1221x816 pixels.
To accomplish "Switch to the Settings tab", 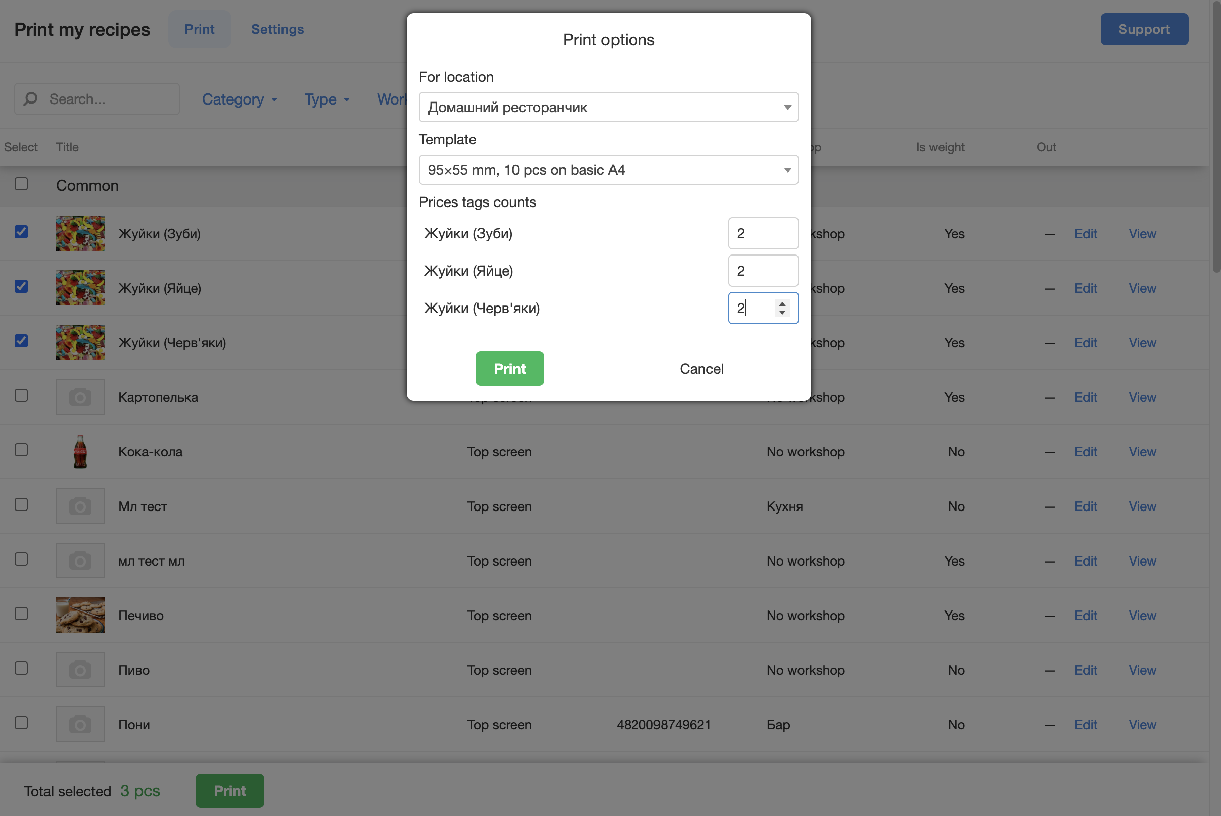I will 277,29.
